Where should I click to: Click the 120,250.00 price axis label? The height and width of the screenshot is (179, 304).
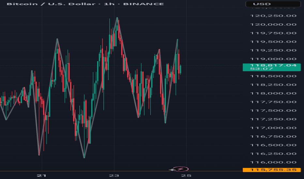pyautogui.click(x=273, y=16)
